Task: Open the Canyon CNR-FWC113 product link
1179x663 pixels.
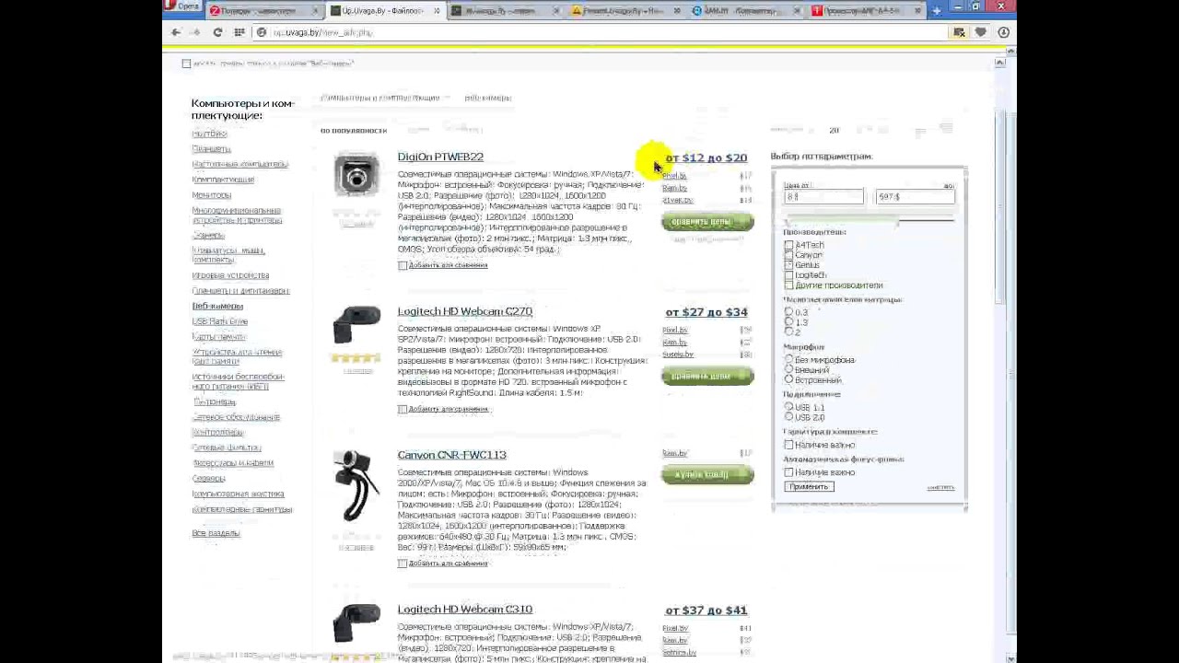Action: click(x=452, y=455)
